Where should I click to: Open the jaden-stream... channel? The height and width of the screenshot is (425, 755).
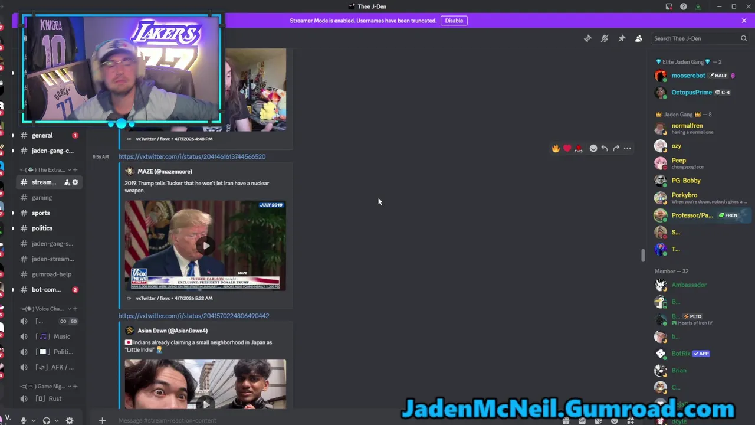tap(50, 259)
